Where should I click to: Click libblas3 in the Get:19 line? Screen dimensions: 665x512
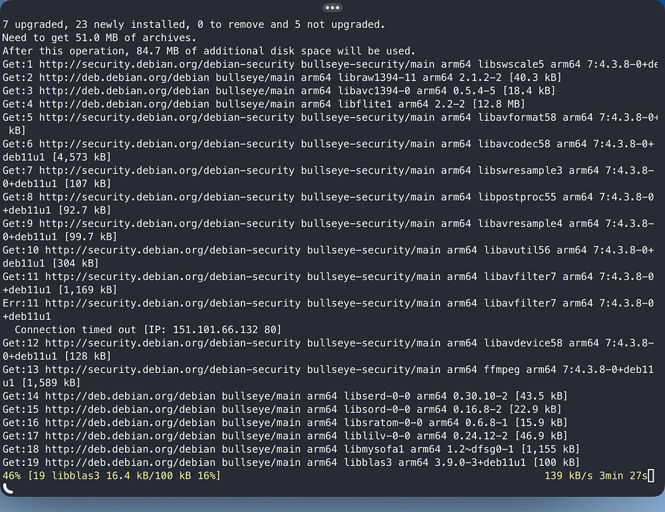(x=368, y=462)
